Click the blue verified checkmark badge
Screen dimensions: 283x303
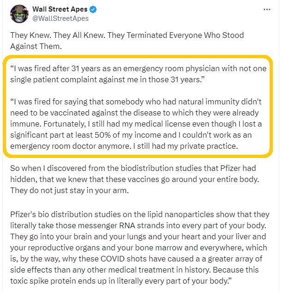click(x=93, y=9)
